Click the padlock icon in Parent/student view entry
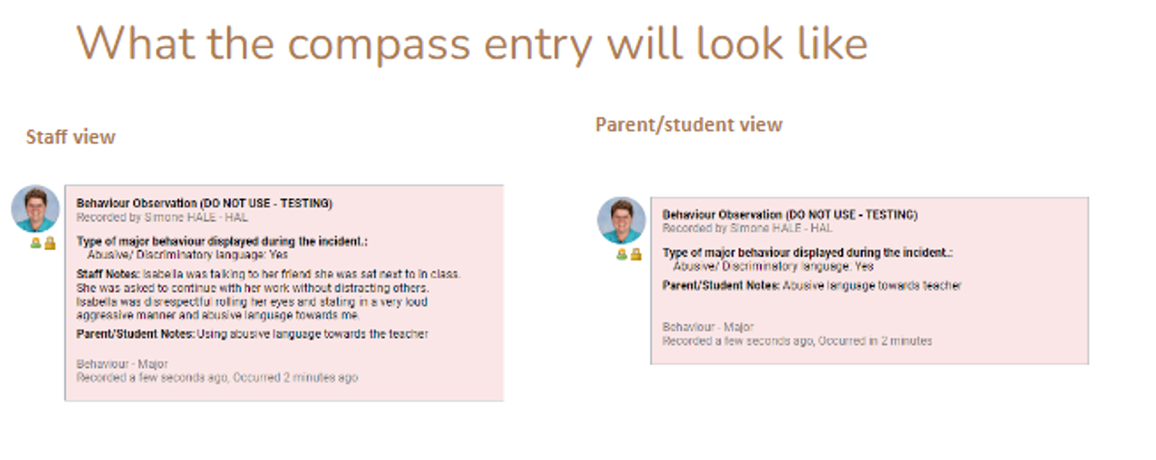 (x=636, y=254)
